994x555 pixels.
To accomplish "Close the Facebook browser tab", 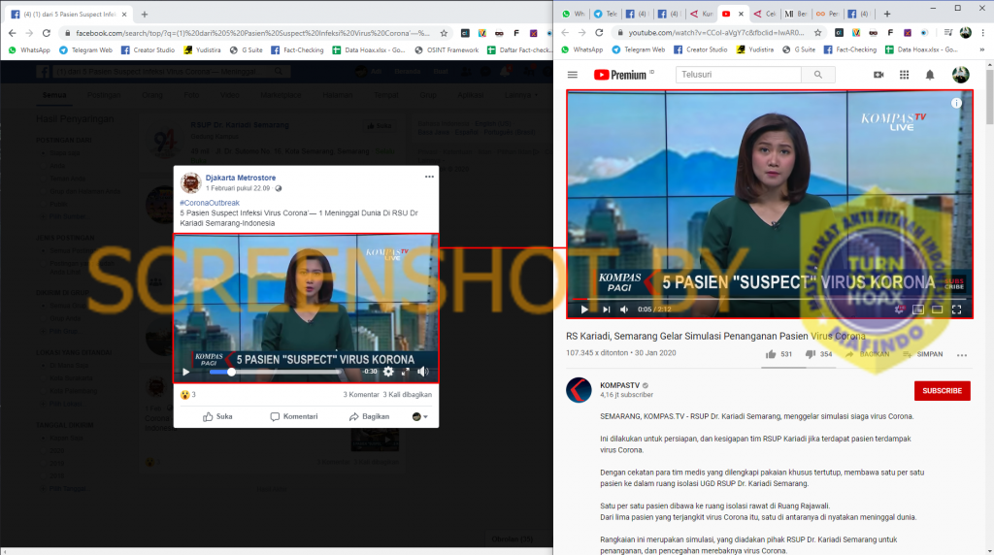I will click(x=124, y=14).
